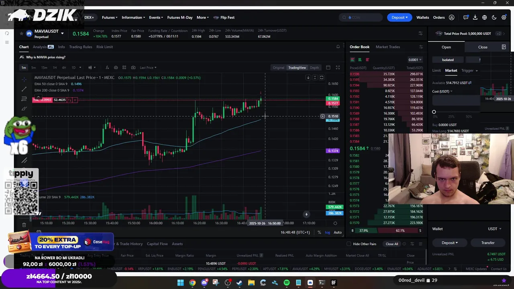Viewport: 514px width, 289px height.
Task: Expand chart to fullscreen
Action: [x=338, y=67]
